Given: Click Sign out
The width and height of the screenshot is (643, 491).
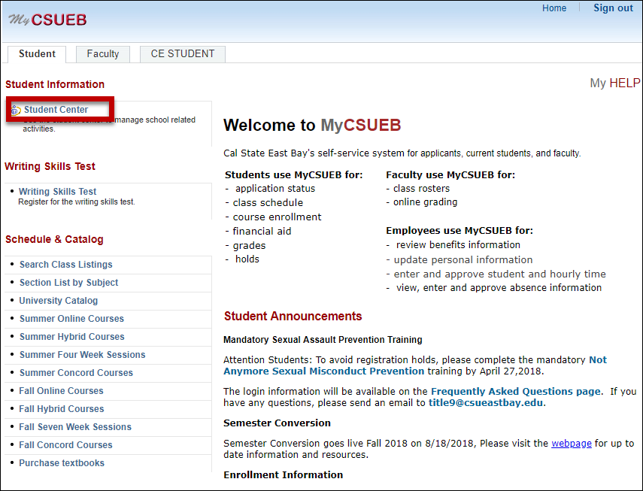Looking at the screenshot, I should point(613,8).
